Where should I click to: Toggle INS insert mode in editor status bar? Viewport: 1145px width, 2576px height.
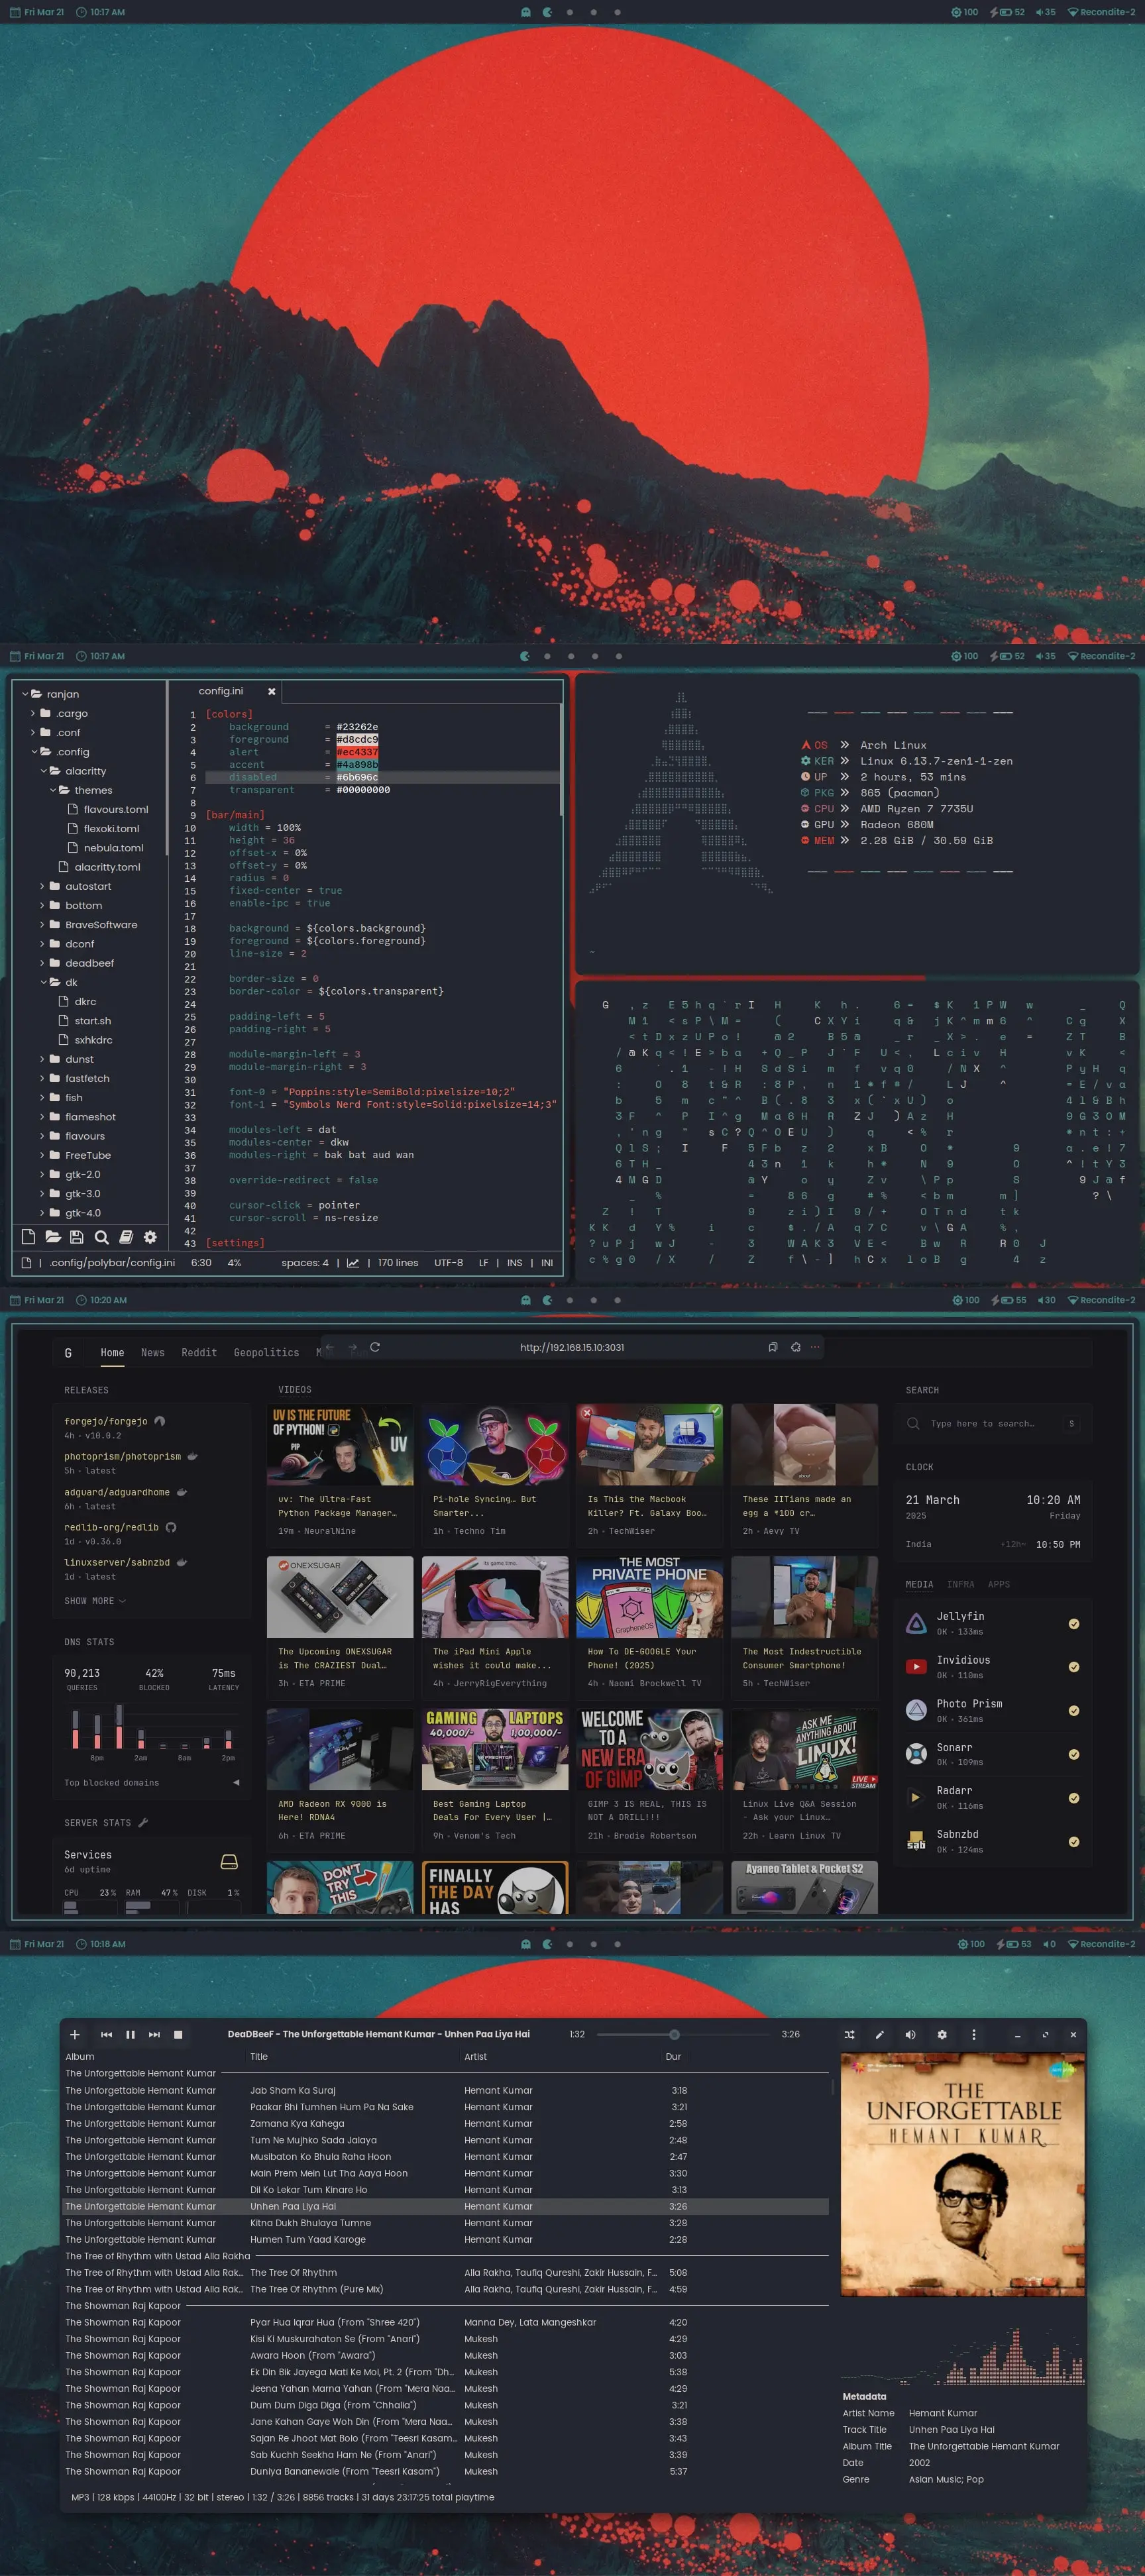click(514, 1263)
